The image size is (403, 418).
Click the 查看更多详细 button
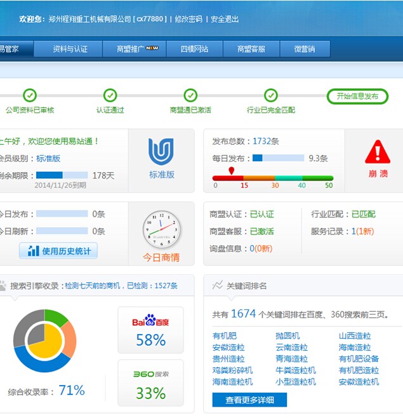click(x=249, y=400)
